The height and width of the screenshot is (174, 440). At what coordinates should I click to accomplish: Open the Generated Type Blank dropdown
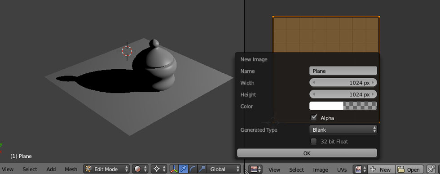pyautogui.click(x=343, y=129)
